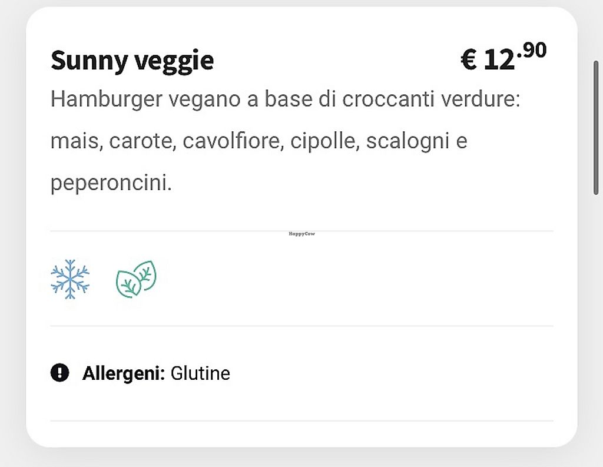This screenshot has width=603, height=467.
Task: Select the Allergeni label
Action: click(x=124, y=373)
